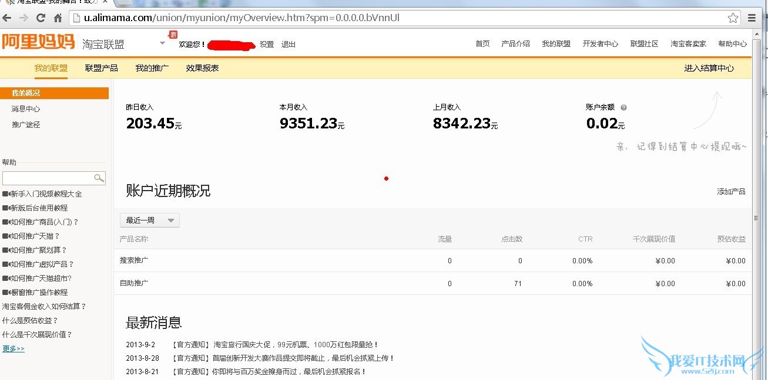Click the 昨日收入 amount 203.45
Viewport: 768px width, 380px height.
[x=150, y=123]
